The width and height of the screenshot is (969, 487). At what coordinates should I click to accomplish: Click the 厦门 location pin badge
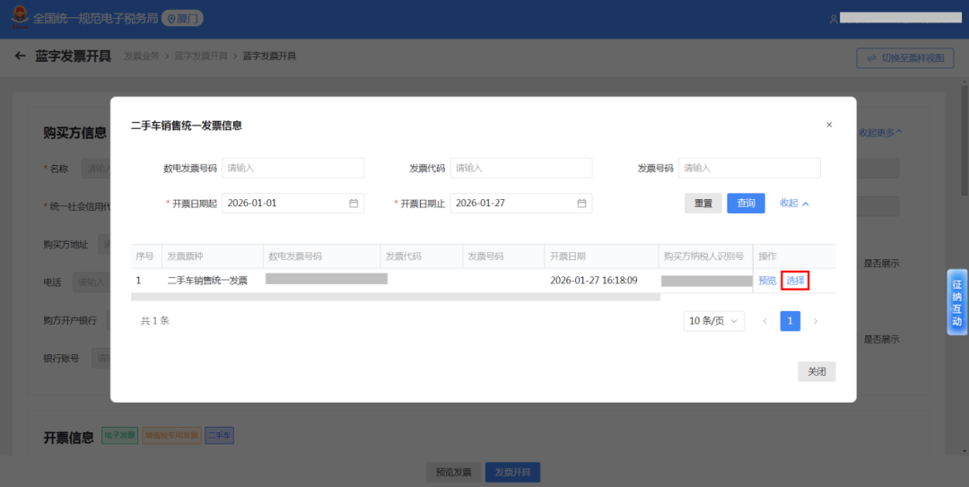(184, 18)
